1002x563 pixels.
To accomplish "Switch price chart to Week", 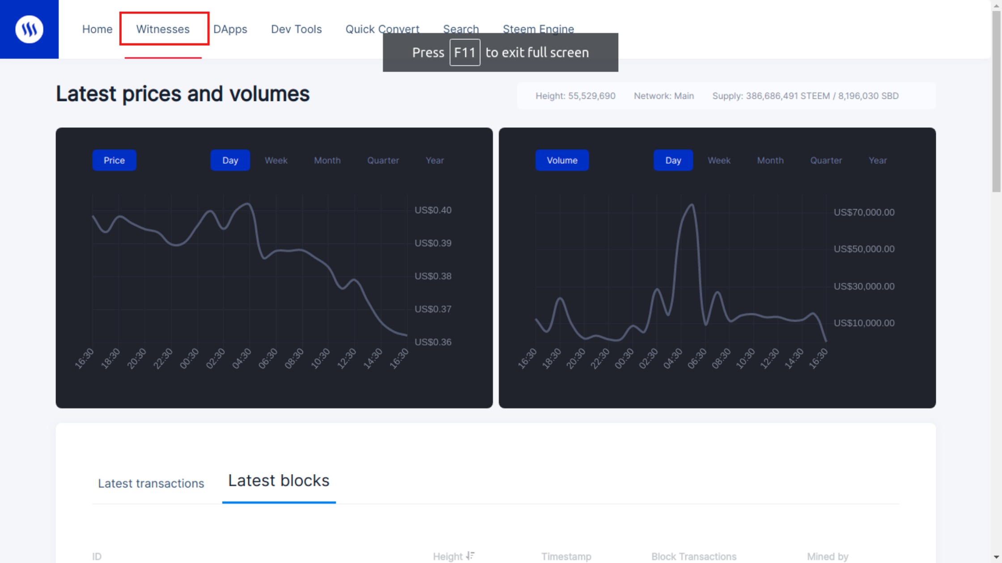I will click(x=276, y=160).
